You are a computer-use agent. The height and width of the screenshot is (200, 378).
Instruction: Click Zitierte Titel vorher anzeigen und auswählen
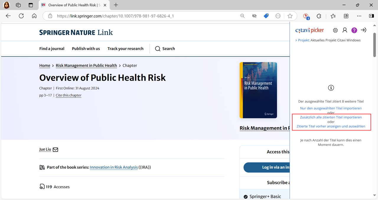(331, 126)
